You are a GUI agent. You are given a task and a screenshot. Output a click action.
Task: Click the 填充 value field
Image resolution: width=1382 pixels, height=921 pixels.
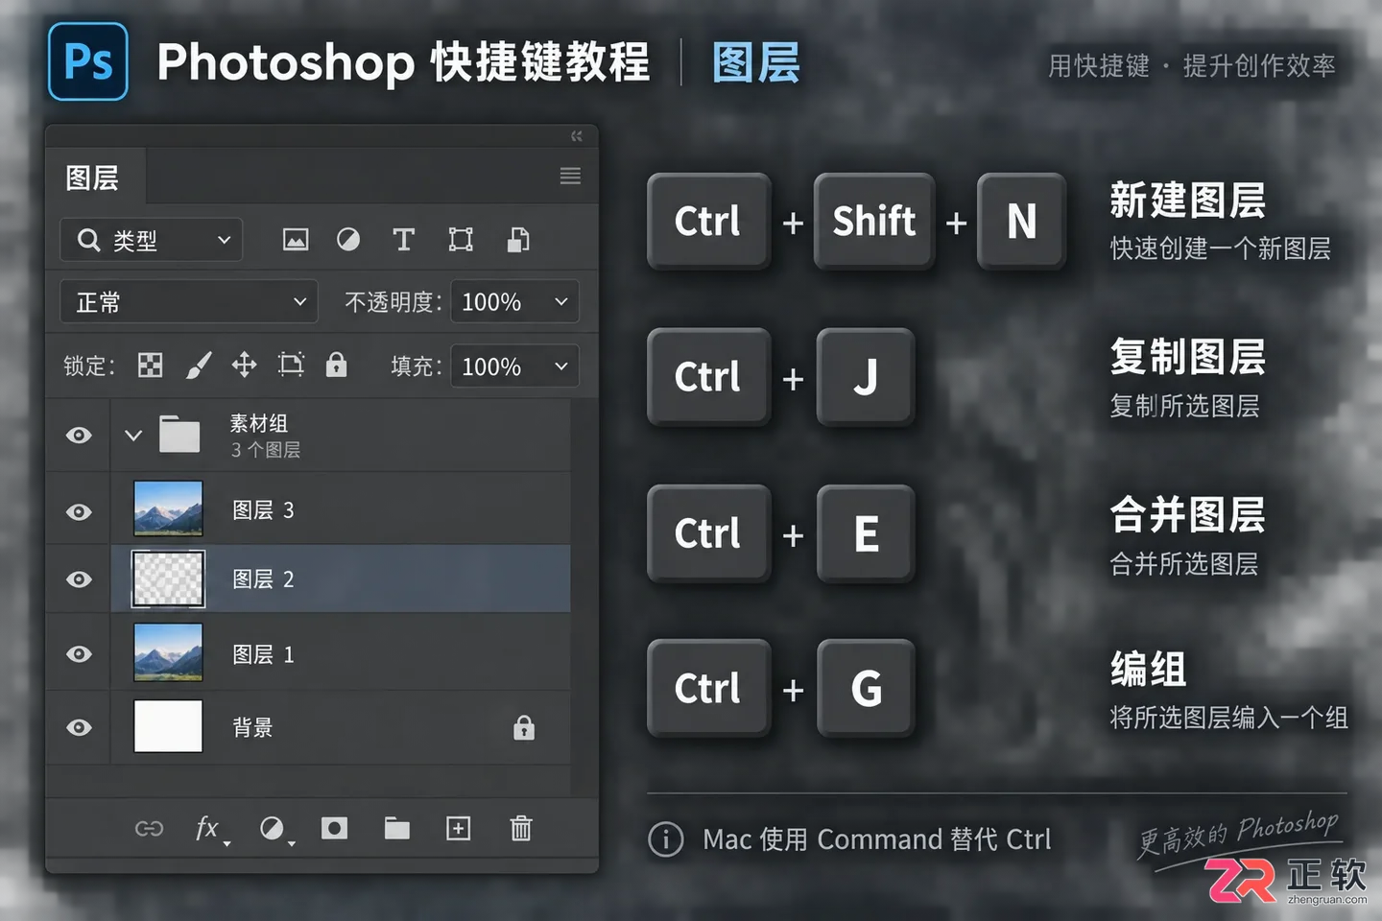pos(514,366)
